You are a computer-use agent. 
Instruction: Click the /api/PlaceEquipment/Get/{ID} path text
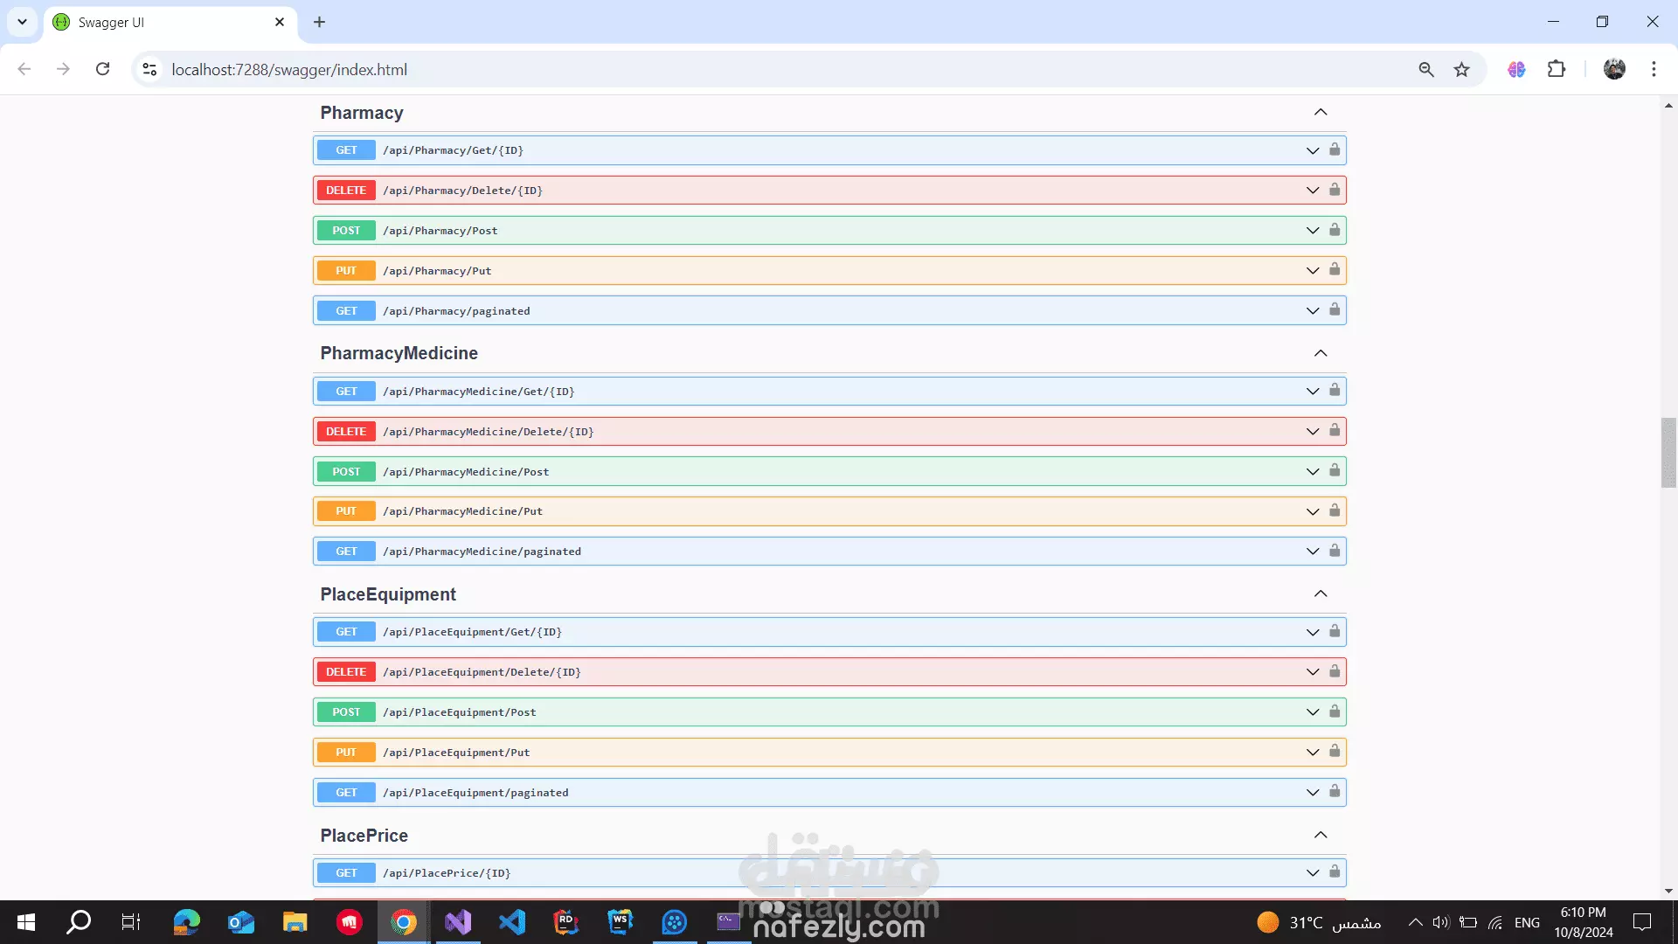(472, 632)
